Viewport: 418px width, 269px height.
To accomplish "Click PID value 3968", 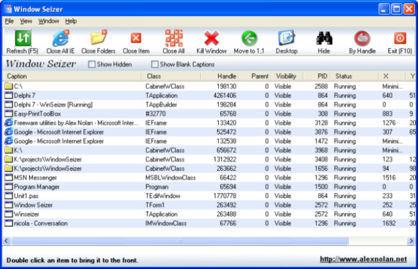I will coord(321,150).
